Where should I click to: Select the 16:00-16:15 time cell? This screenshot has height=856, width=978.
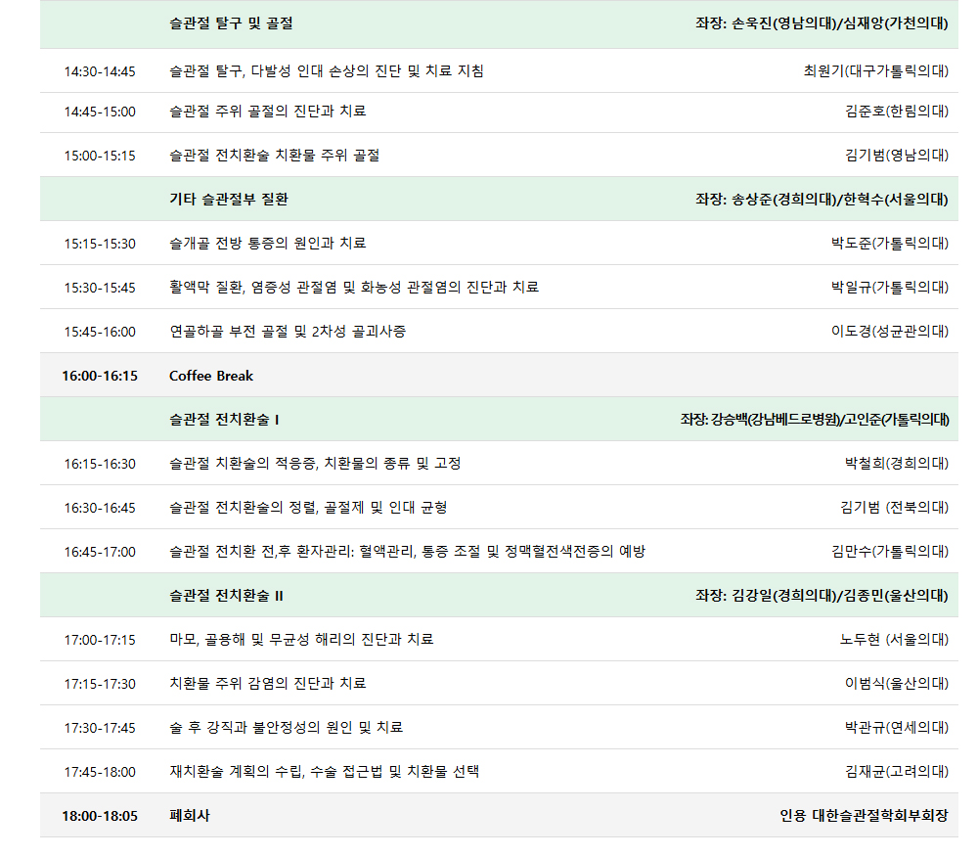100,376
